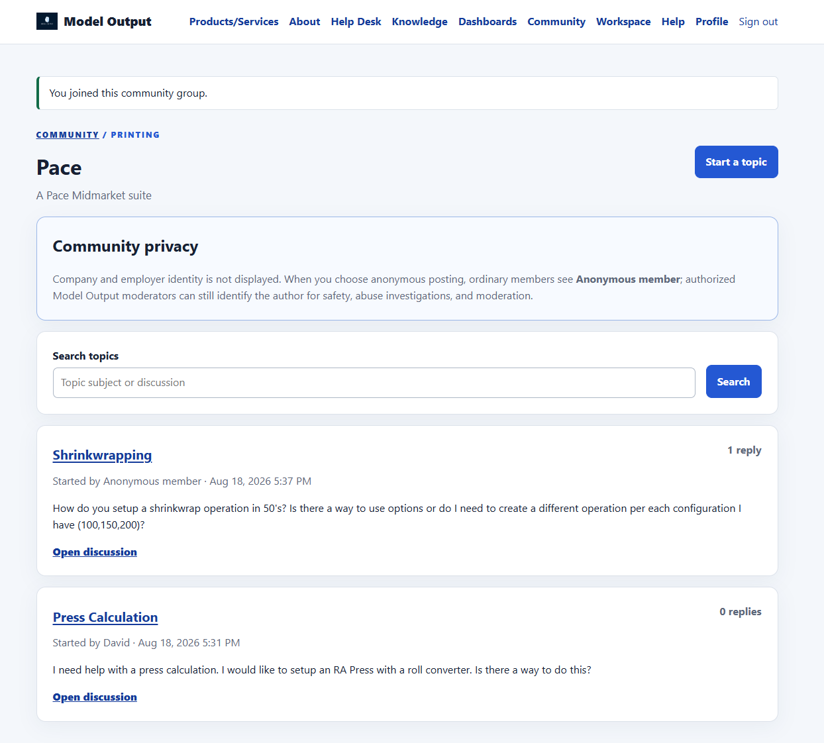The image size is (824, 743).
Task: Open discussion for the Press Calculation topic
Action: coord(95,697)
